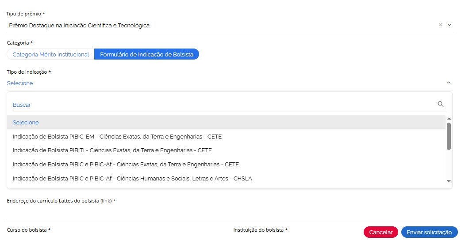
Task: Click the dropdown list scrollbar thumb
Action: click(x=449, y=136)
